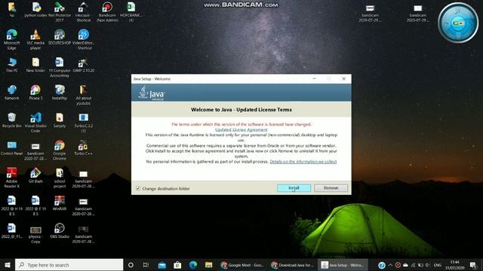The width and height of the screenshot is (483, 271).
Task: Select the GIMP 2.10.20 desktop icon
Action: (83, 65)
